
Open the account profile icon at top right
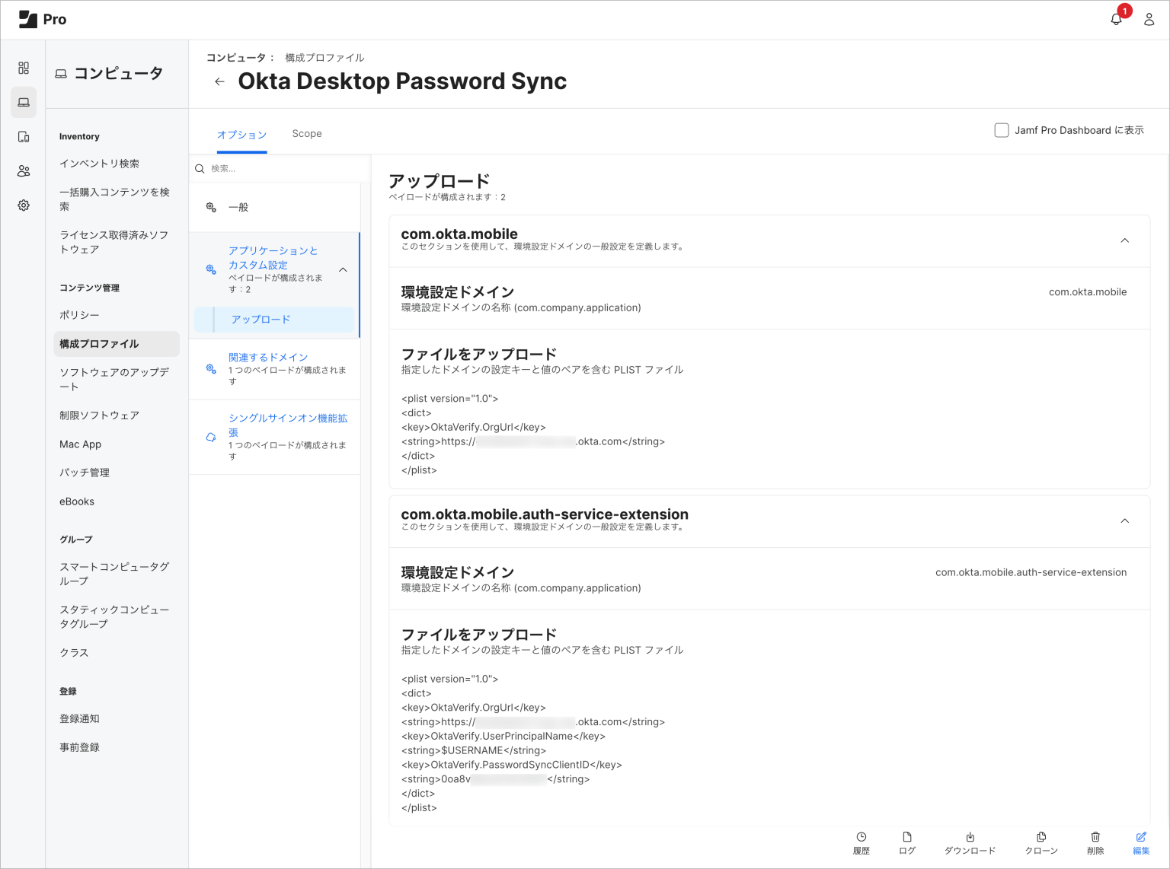tap(1149, 19)
